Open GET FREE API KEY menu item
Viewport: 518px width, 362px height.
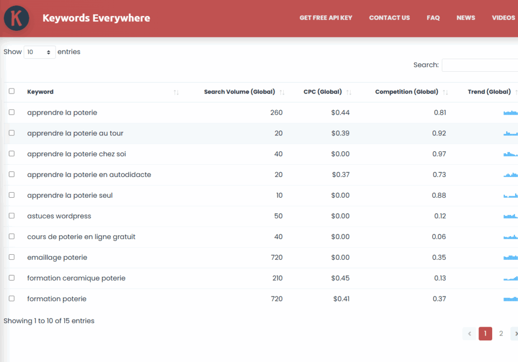326,18
